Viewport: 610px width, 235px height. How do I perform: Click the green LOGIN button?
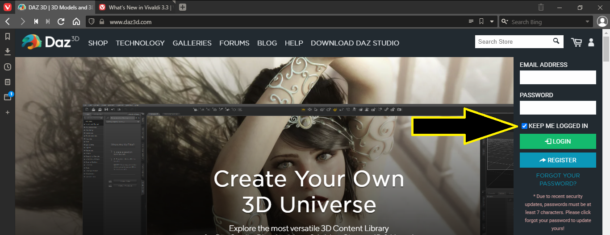tap(558, 141)
